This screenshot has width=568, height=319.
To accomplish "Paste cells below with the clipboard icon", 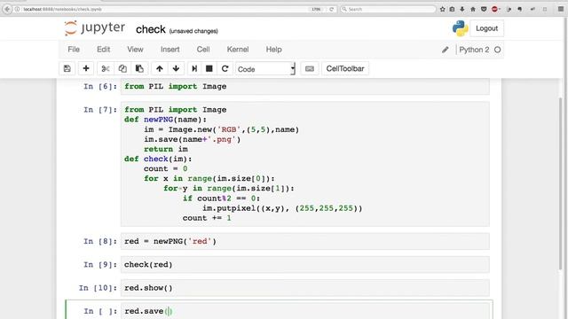I will coord(139,69).
